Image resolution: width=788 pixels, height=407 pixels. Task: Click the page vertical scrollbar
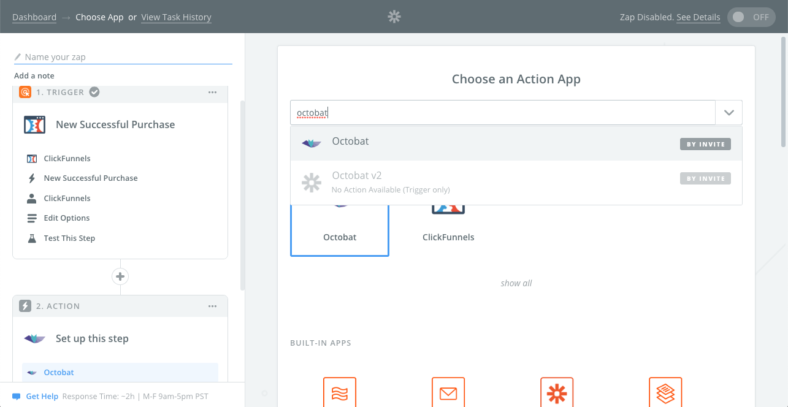(784, 92)
